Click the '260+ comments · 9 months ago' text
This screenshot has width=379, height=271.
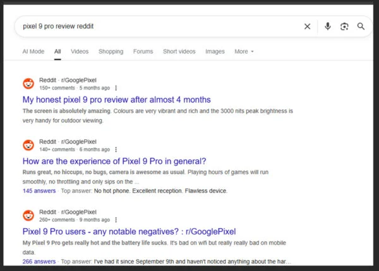[75, 220]
